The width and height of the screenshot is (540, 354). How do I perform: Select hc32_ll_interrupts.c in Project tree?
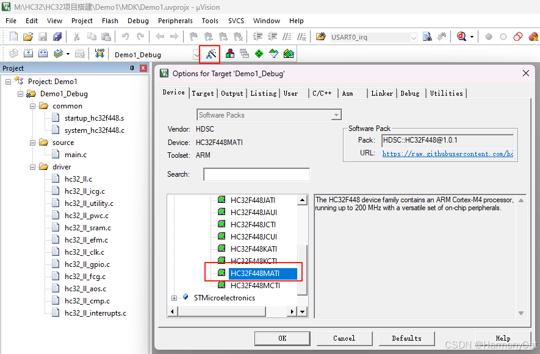95,313
